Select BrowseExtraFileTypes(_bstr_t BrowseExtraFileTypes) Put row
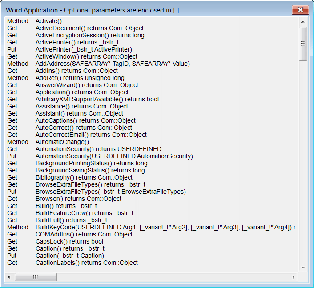Screen dimensions: 314x288 coord(152,192)
